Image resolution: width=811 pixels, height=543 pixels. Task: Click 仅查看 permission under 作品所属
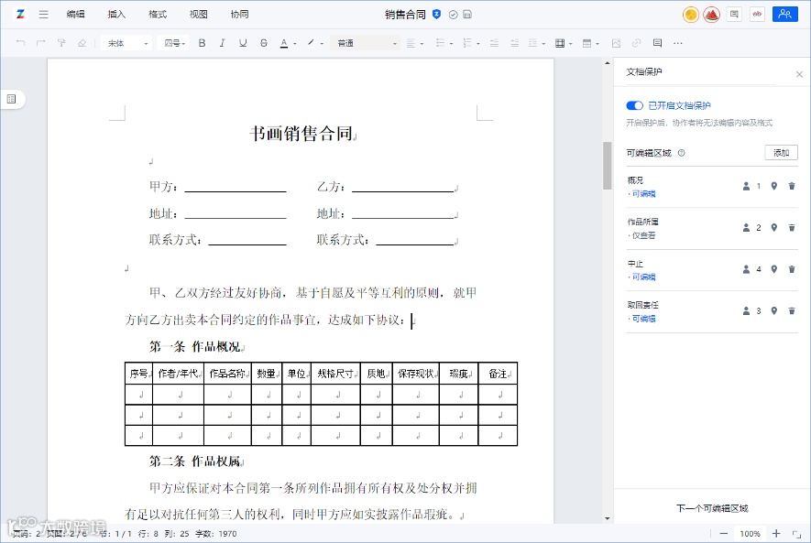point(644,235)
